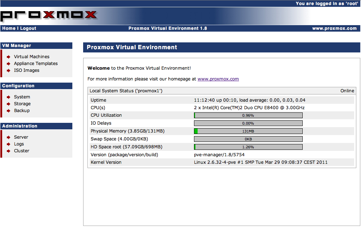Click the CPU Utilization progress bar

coord(248,115)
